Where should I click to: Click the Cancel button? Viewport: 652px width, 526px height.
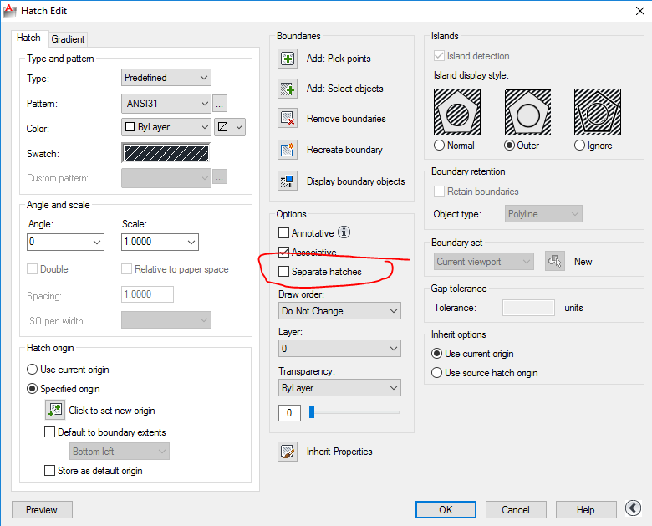click(516, 510)
